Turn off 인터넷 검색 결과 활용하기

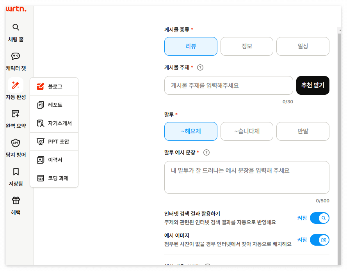pyautogui.click(x=320, y=218)
